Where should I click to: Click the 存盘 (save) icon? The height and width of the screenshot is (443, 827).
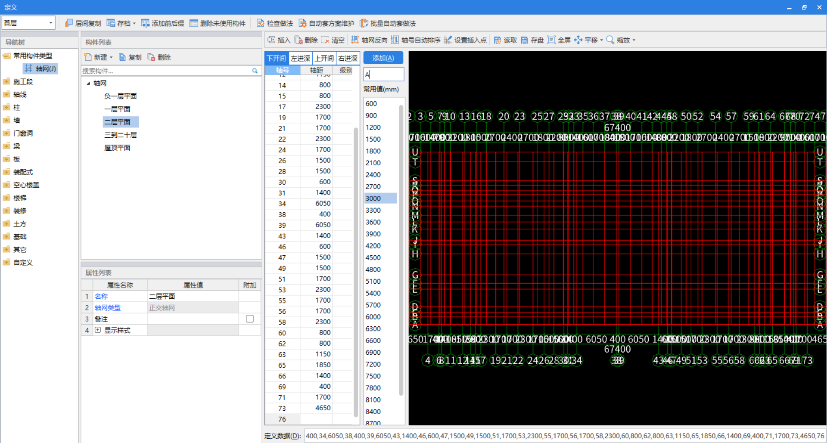524,40
